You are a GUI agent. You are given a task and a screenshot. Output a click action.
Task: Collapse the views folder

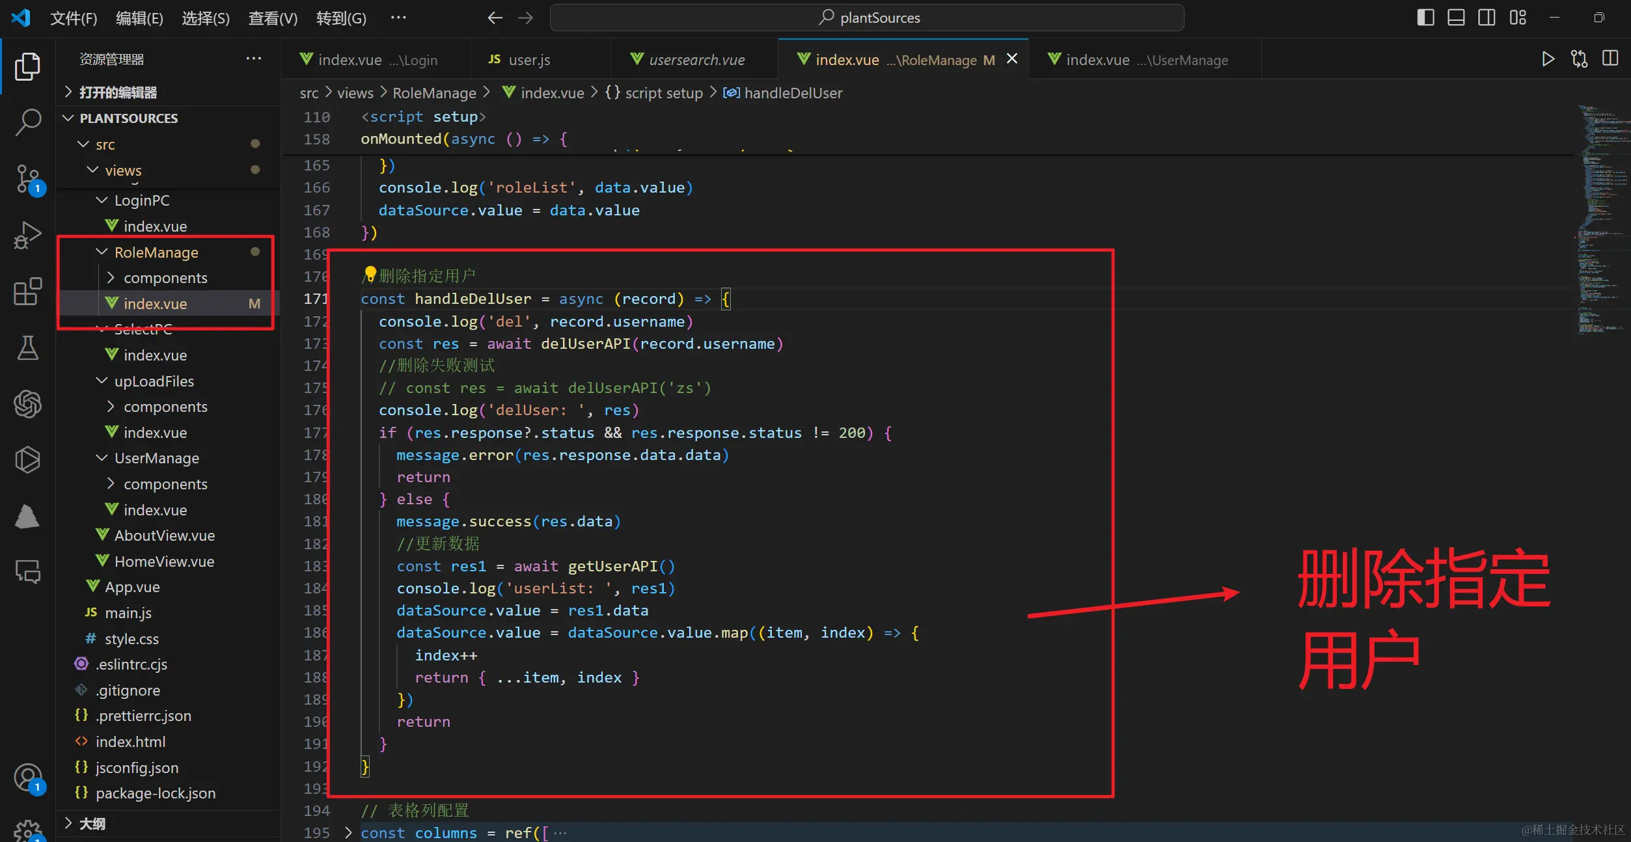click(x=168, y=170)
